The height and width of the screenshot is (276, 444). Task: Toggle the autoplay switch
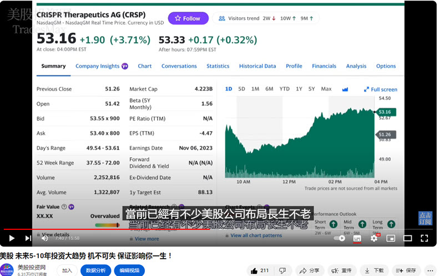(339, 238)
